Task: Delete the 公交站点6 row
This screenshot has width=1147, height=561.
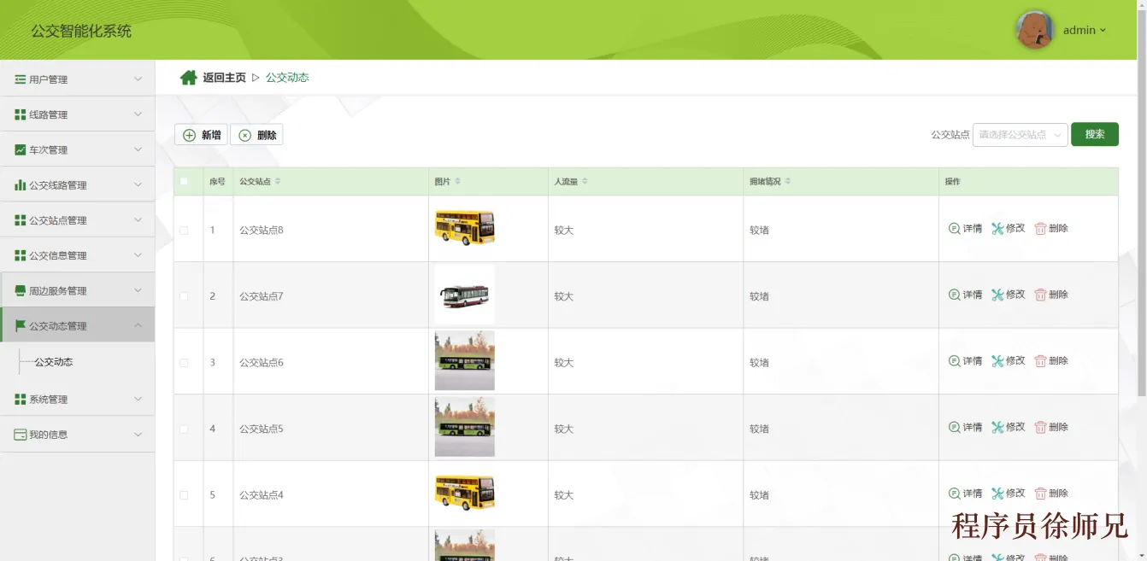Action: [x=1051, y=361]
